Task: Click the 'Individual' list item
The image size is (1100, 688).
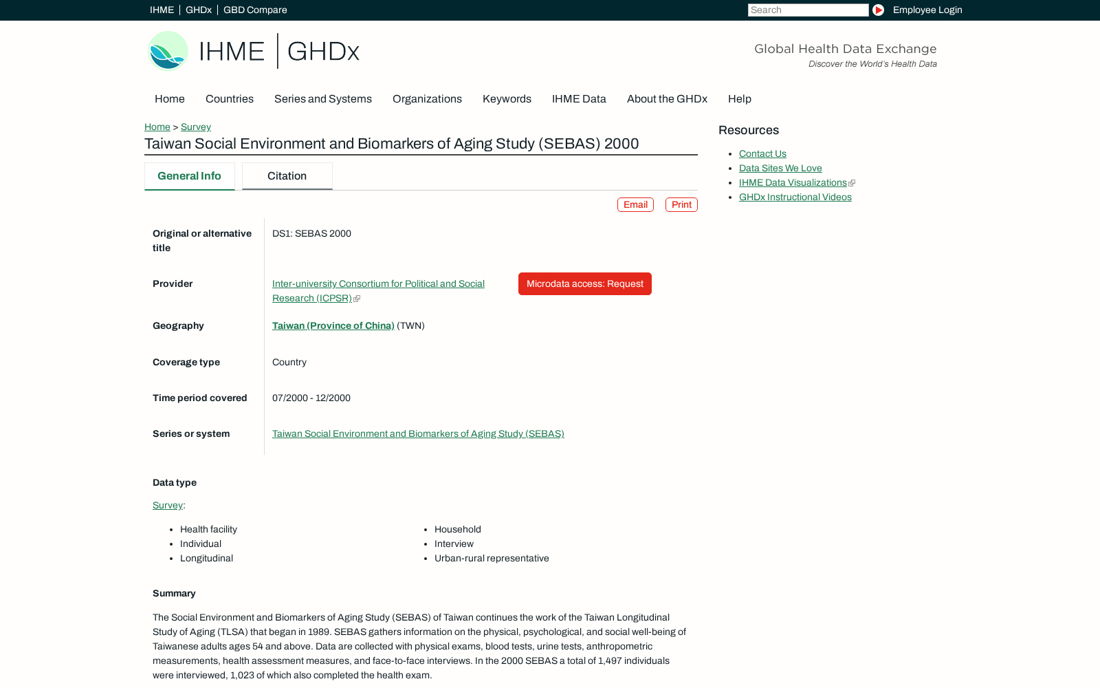Action: click(201, 544)
